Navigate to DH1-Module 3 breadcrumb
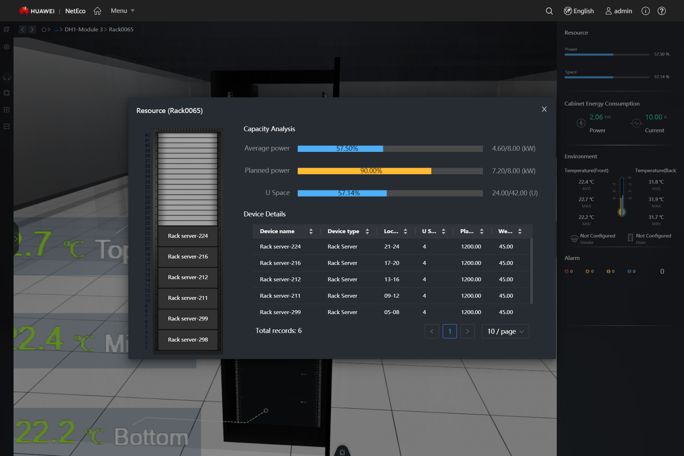 tap(83, 29)
